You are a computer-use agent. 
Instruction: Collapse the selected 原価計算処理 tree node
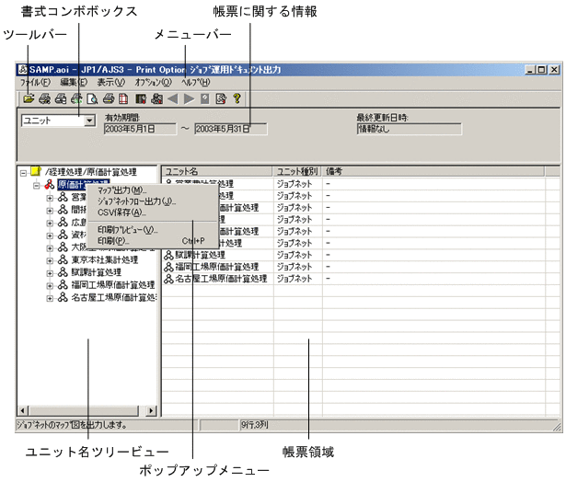tap(37, 186)
